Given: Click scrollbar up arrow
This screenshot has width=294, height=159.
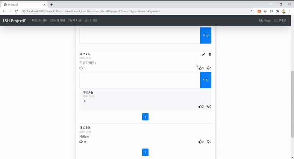Looking at the screenshot, I should (292, 17).
